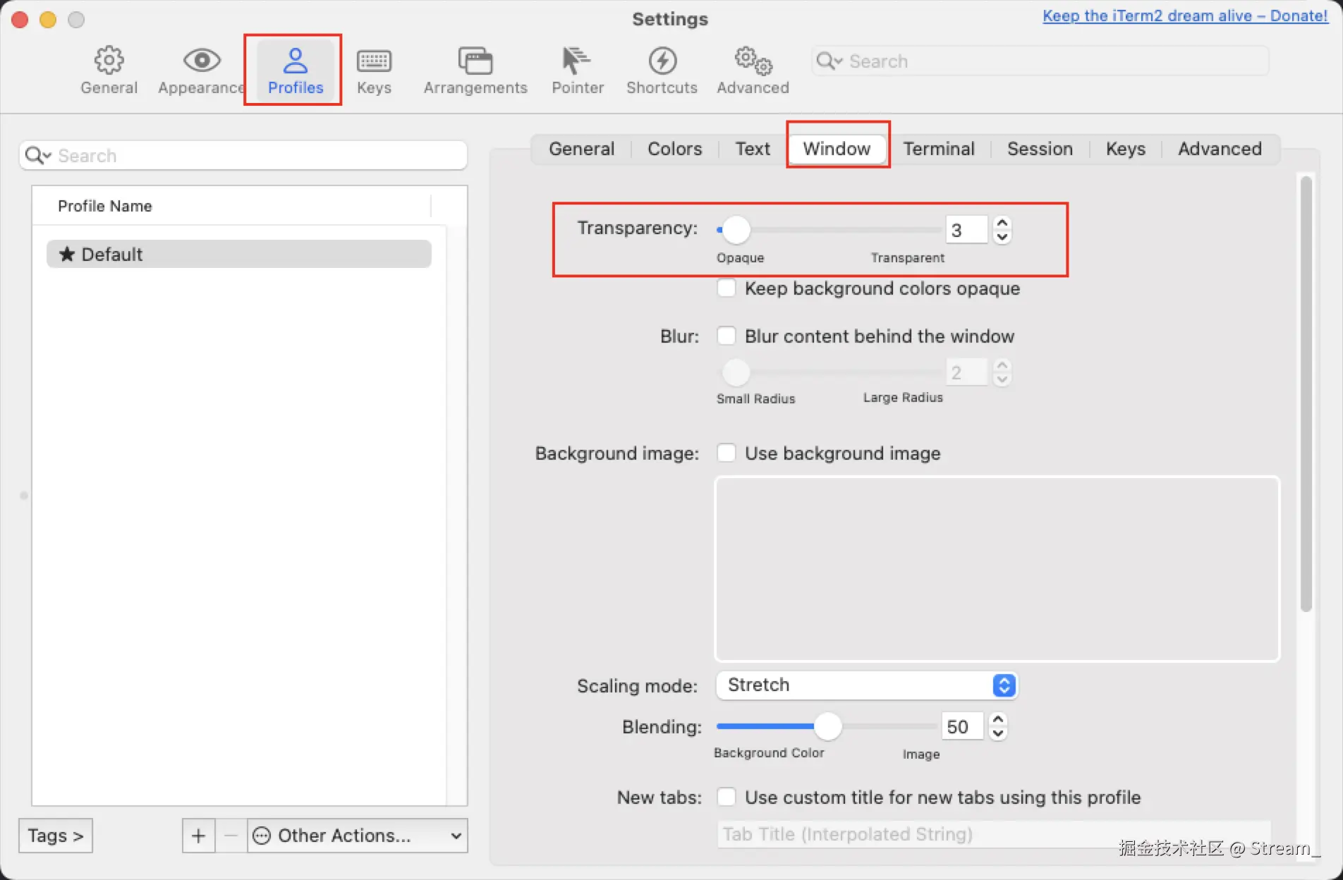Open the Arrangements windows icon
This screenshot has width=1343, height=880.
pyautogui.click(x=475, y=61)
